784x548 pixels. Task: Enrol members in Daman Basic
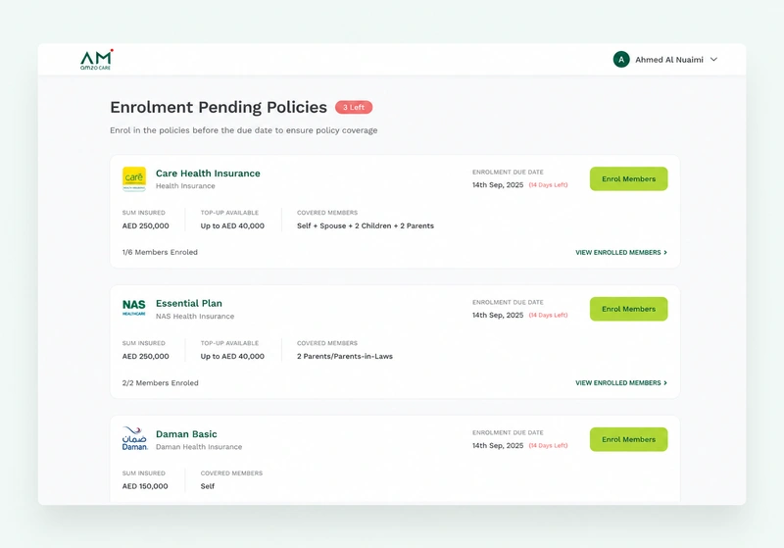(x=628, y=439)
